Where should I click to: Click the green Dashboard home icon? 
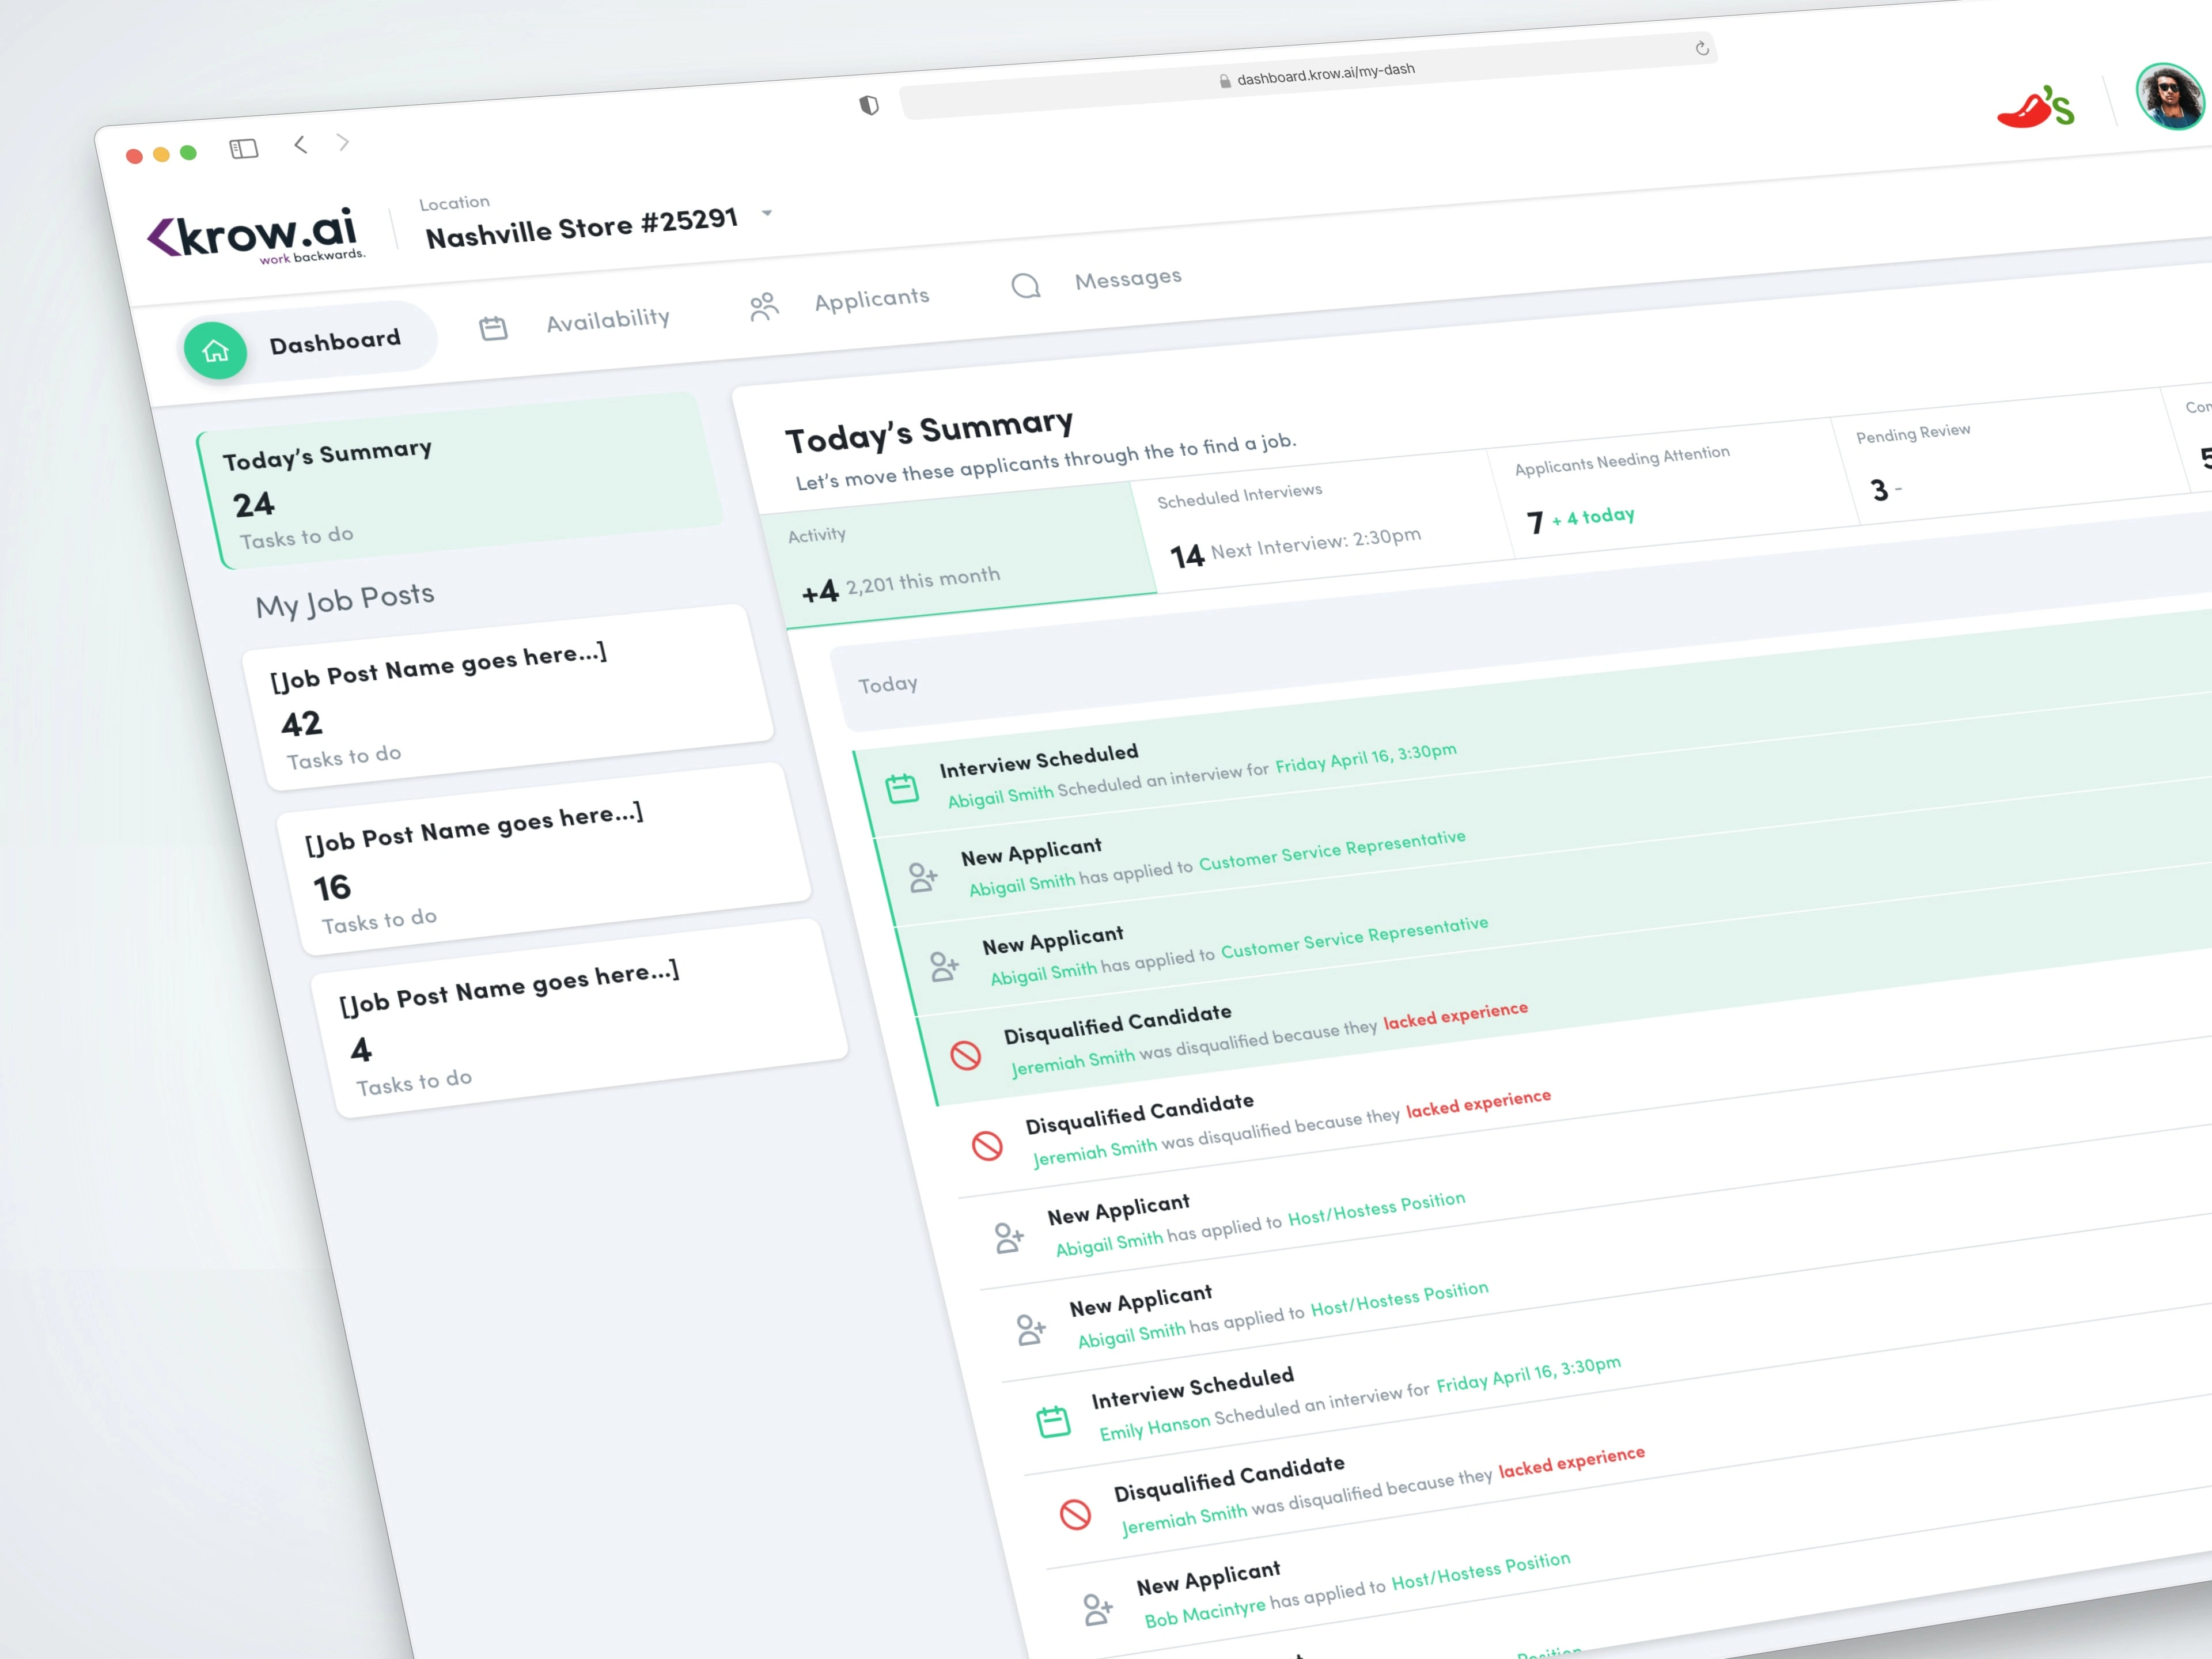(x=215, y=351)
